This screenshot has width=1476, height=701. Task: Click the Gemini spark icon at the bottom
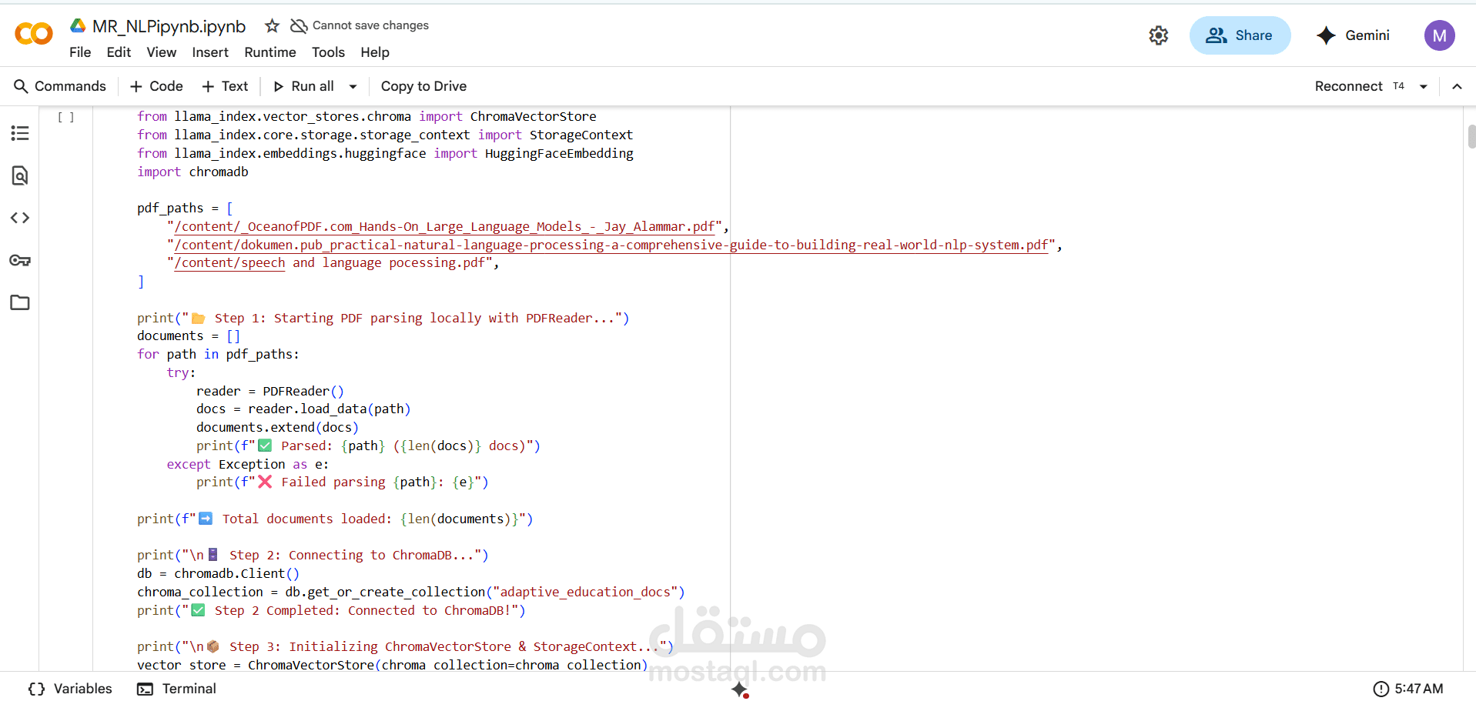click(740, 689)
